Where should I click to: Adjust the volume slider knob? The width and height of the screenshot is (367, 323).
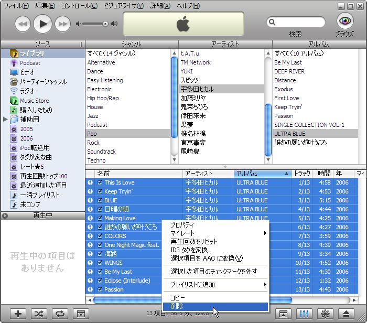point(105,24)
